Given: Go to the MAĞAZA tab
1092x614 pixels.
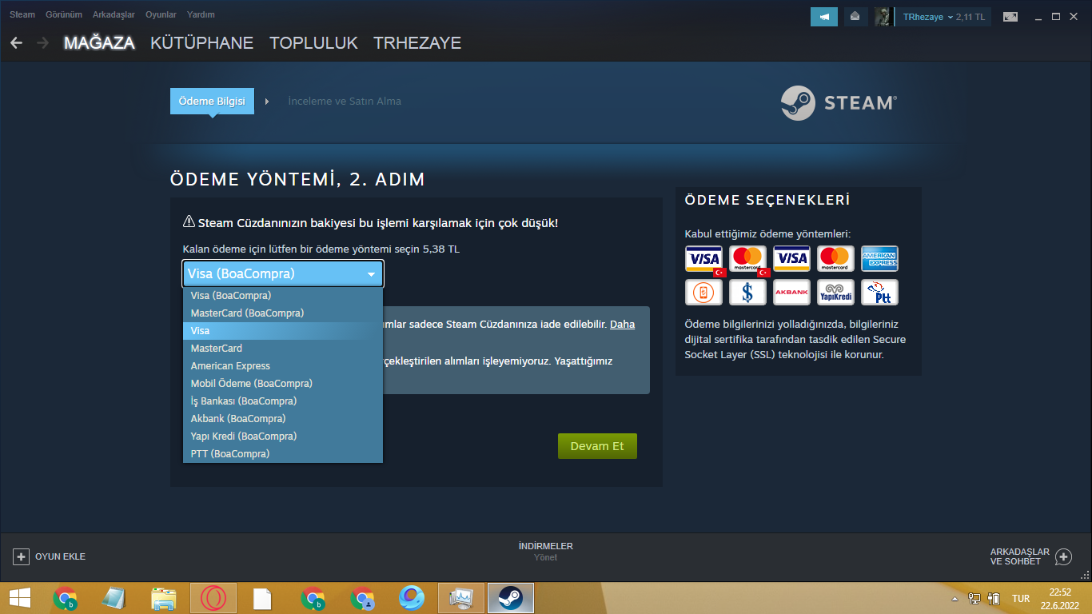Looking at the screenshot, I should pos(99,43).
